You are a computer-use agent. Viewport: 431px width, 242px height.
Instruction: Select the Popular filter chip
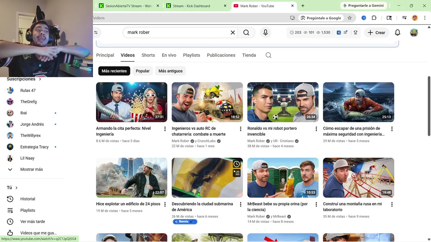tap(142, 71)
